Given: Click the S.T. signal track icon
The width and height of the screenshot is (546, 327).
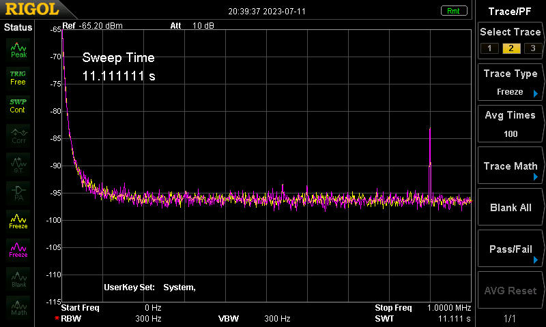Looking at the screenshot, I should tap(18, 164).
